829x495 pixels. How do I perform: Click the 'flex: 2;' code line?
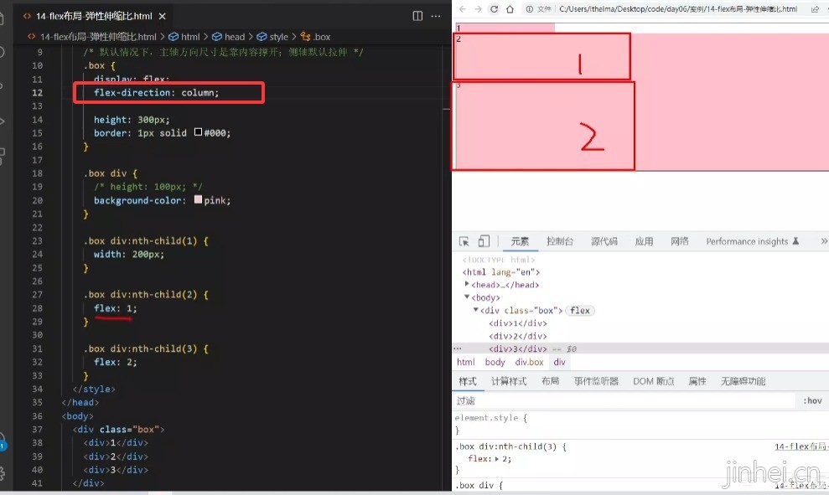[116, 362]
